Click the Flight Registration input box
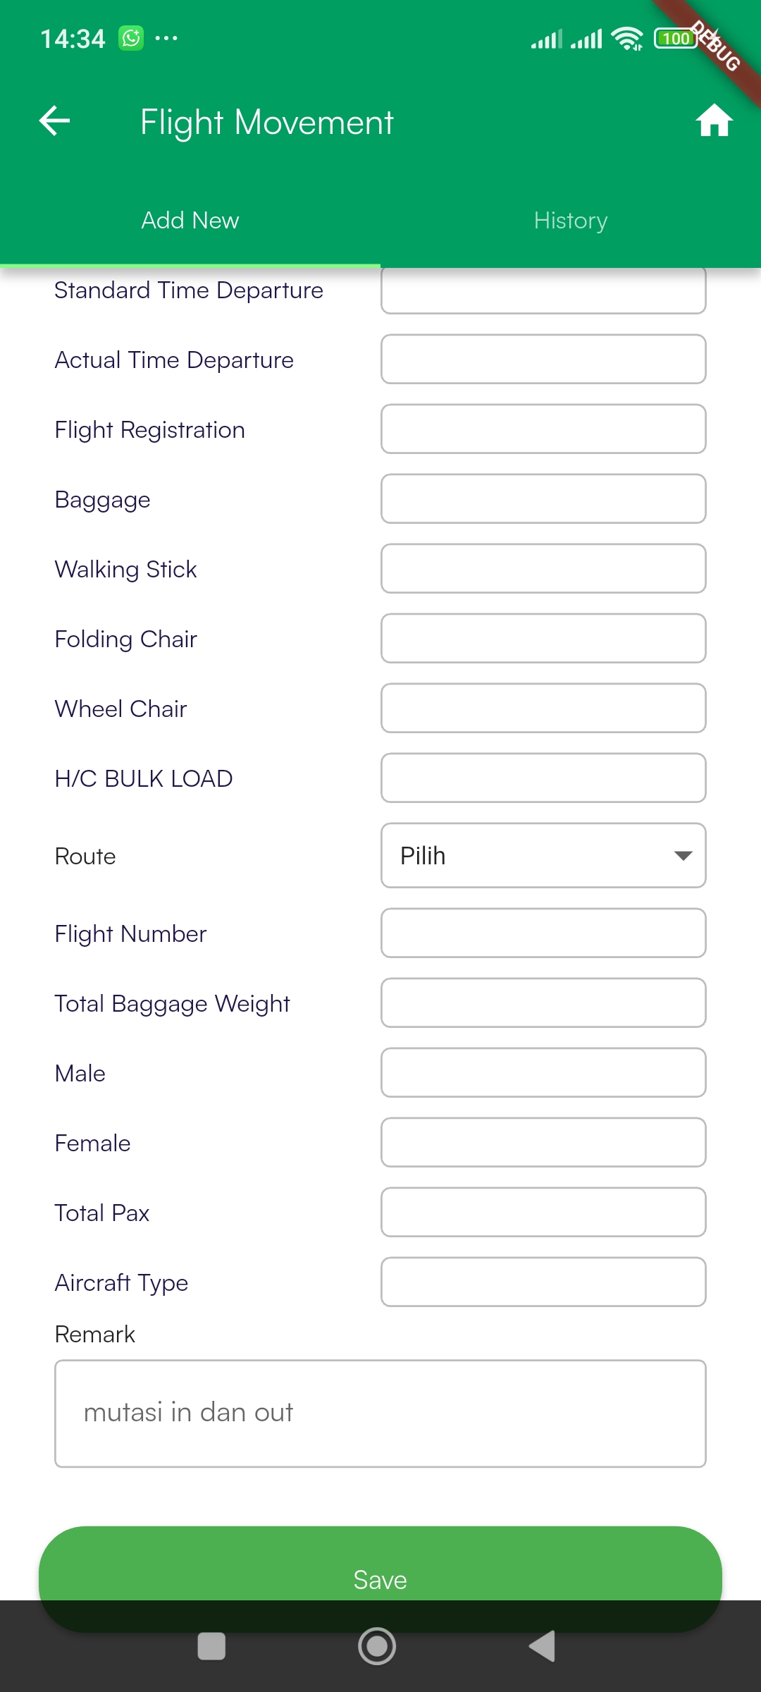Image resolution: width=761 pixels, height=1692 pixels. point(543,429)
